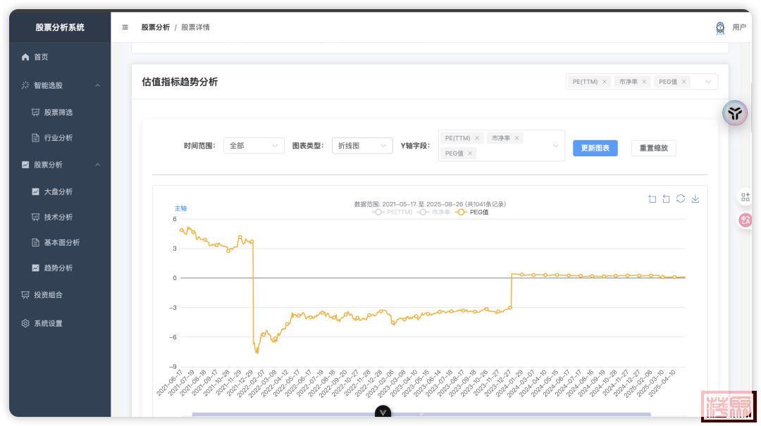This screenshot has width=761, height=426.
Task: Open the 时间范围 dropdown showing 全部
Action: pyautogui.click(x=254, y=146)
